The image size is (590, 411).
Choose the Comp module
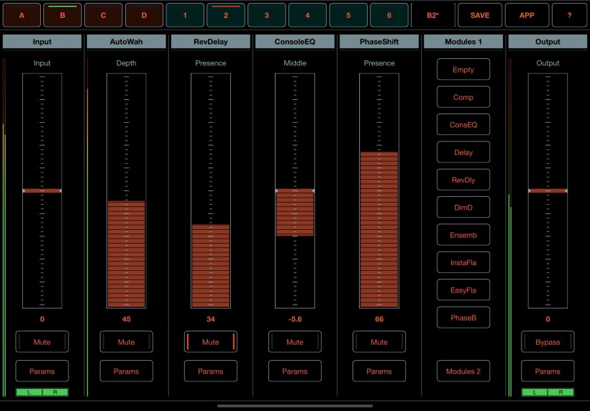coord(463,98)
